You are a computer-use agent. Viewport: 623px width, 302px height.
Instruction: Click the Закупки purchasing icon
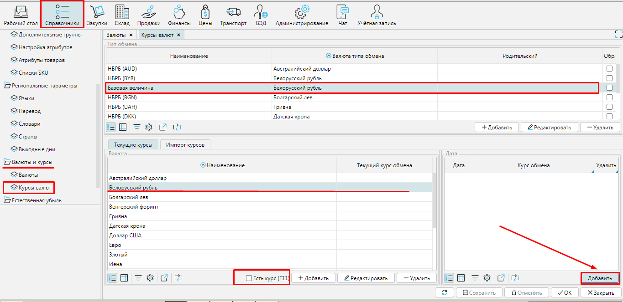click(97, 12)
